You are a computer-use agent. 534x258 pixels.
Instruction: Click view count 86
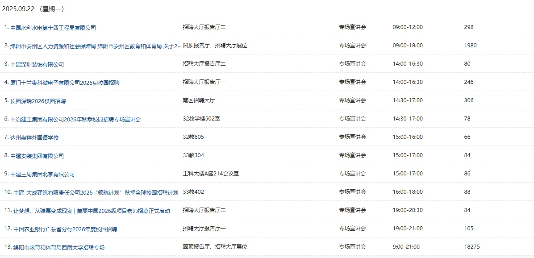(467, 174)
